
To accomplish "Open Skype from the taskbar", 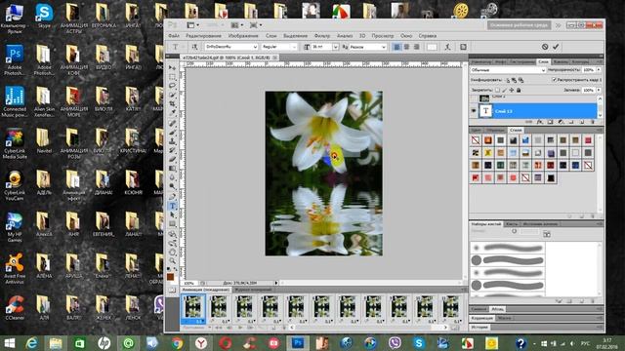I will (419, 343).
